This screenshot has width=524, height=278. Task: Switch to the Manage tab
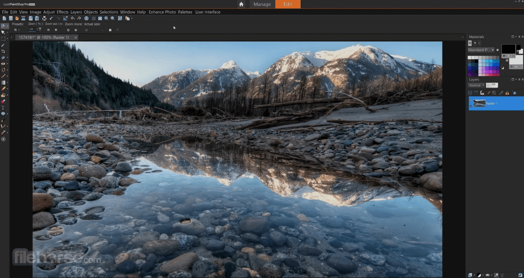point(262,4)
